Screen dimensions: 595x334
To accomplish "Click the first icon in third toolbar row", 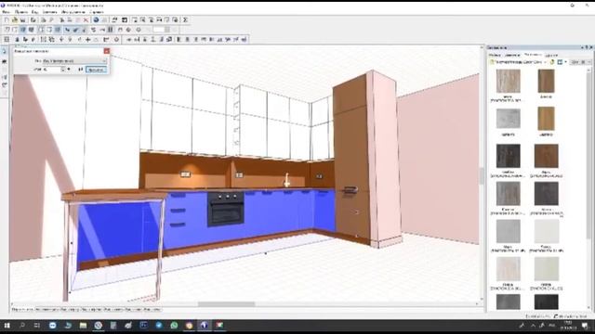I will pos(7,39).
